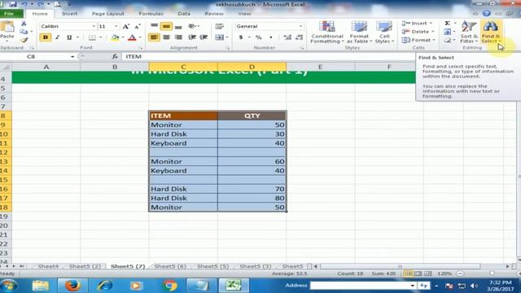Switch to the Formulas tab
The image size is (521, 293).
[151, 14]
